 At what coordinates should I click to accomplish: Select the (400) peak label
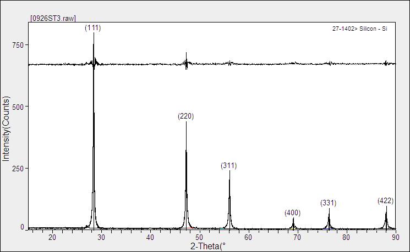(x=293, y=213)
